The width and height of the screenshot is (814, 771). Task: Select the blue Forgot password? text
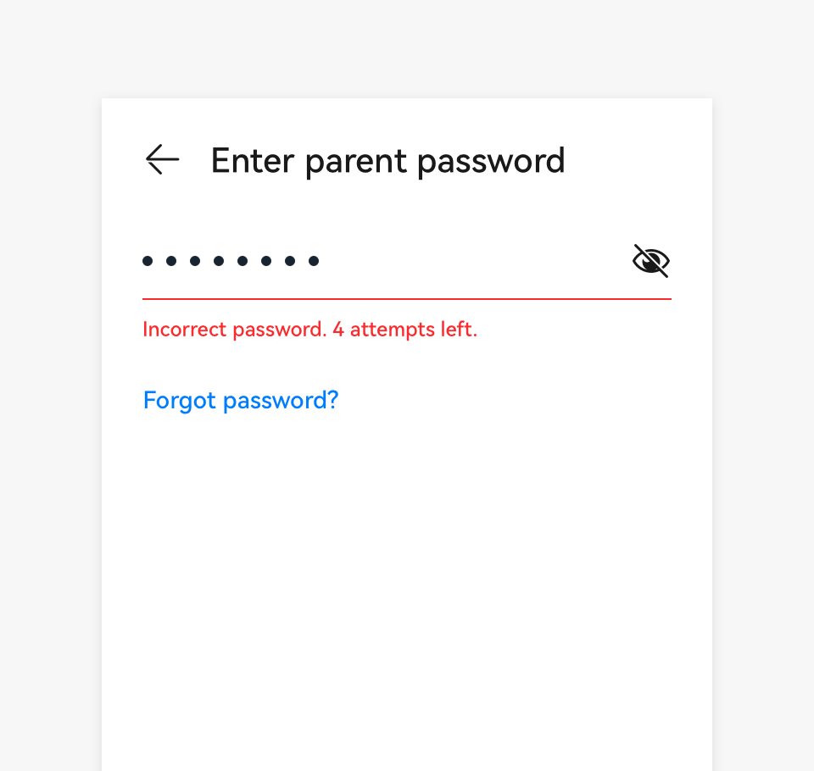coord(241,400)
